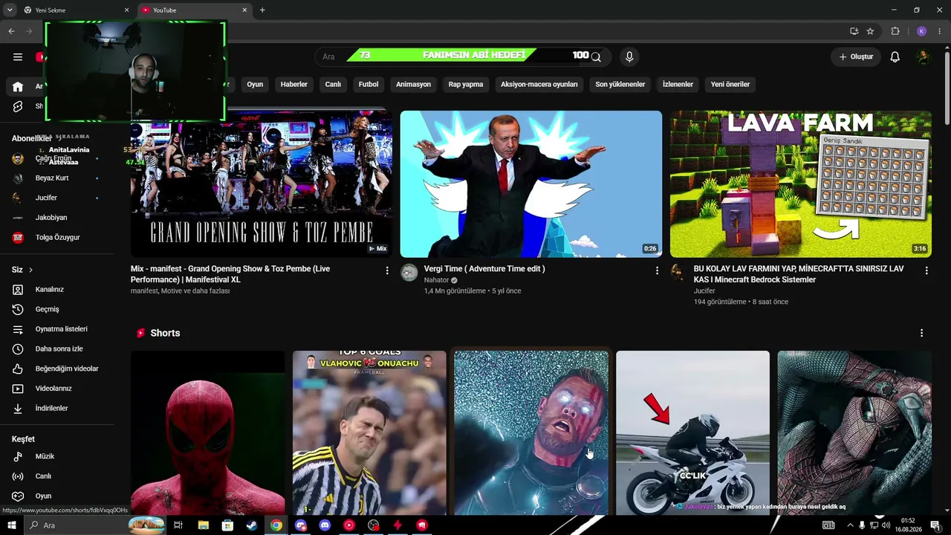Open Steam from the taskbar
This screenshot has height=535, width=951.
pyautogui.click(x=252, y=525)
